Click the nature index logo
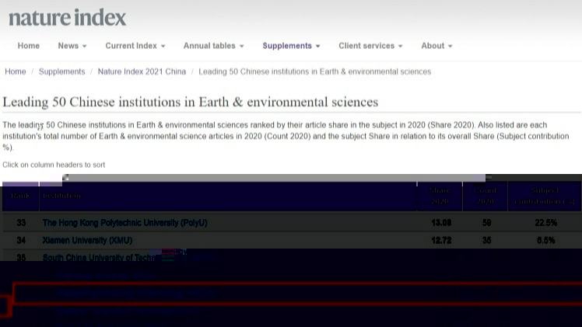 68,18
